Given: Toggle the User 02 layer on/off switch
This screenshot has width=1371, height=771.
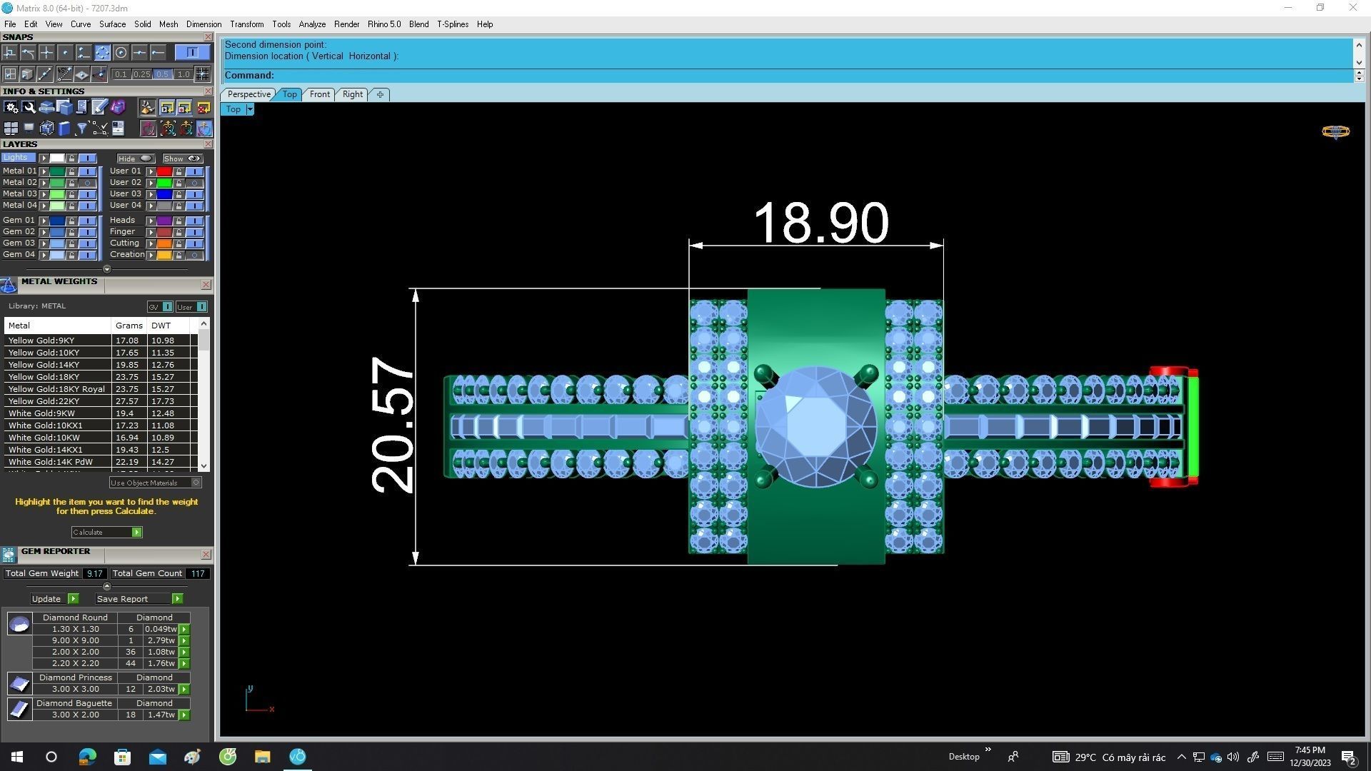Looking at the screenshot, I should click(194, 183).
